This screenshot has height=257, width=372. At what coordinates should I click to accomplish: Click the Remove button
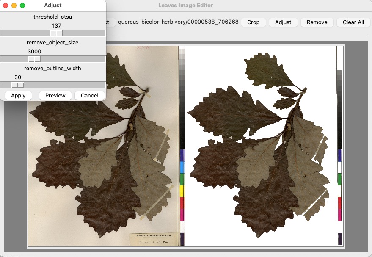(317, 22)
